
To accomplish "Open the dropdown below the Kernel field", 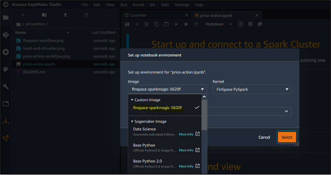I will click(249, 111).
